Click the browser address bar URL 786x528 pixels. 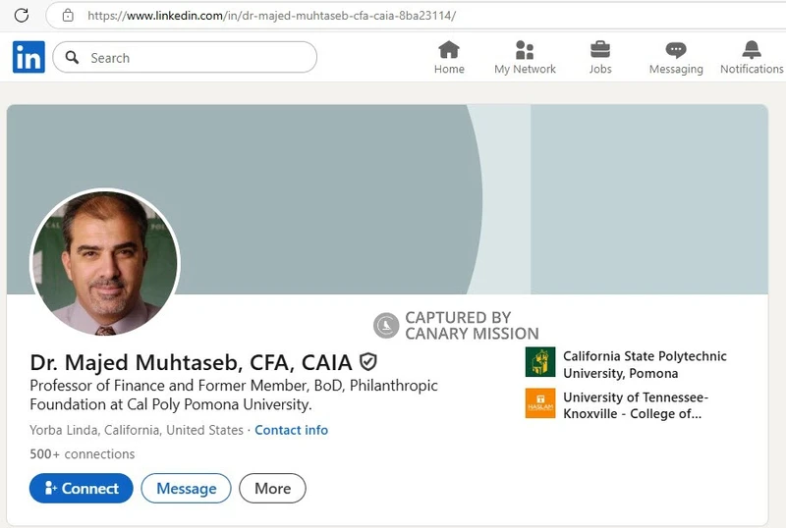pyautogui.click(x=272, y=16)
